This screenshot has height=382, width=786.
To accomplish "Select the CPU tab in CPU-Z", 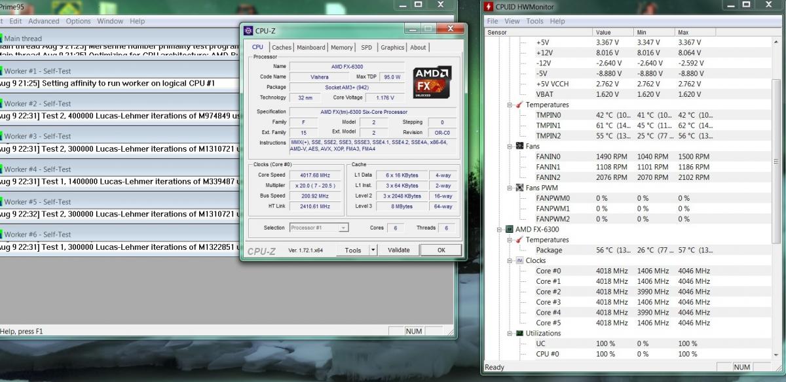I will 257,46.
